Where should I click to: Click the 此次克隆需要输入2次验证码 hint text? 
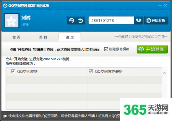pyautogui.click(x=78, y=49)
